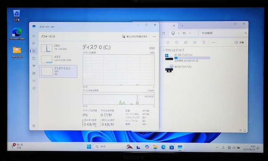Image resolution: width=268 pixels, height=161 pixels.
Task: Click Run new task in Task Manager
Action: [x=134, y=36]
